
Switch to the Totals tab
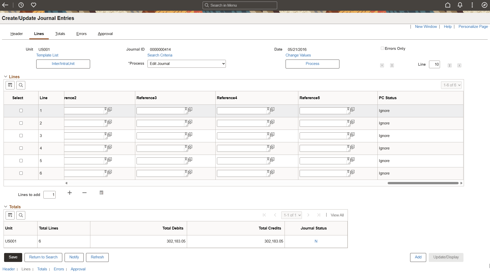coord(60,34)
